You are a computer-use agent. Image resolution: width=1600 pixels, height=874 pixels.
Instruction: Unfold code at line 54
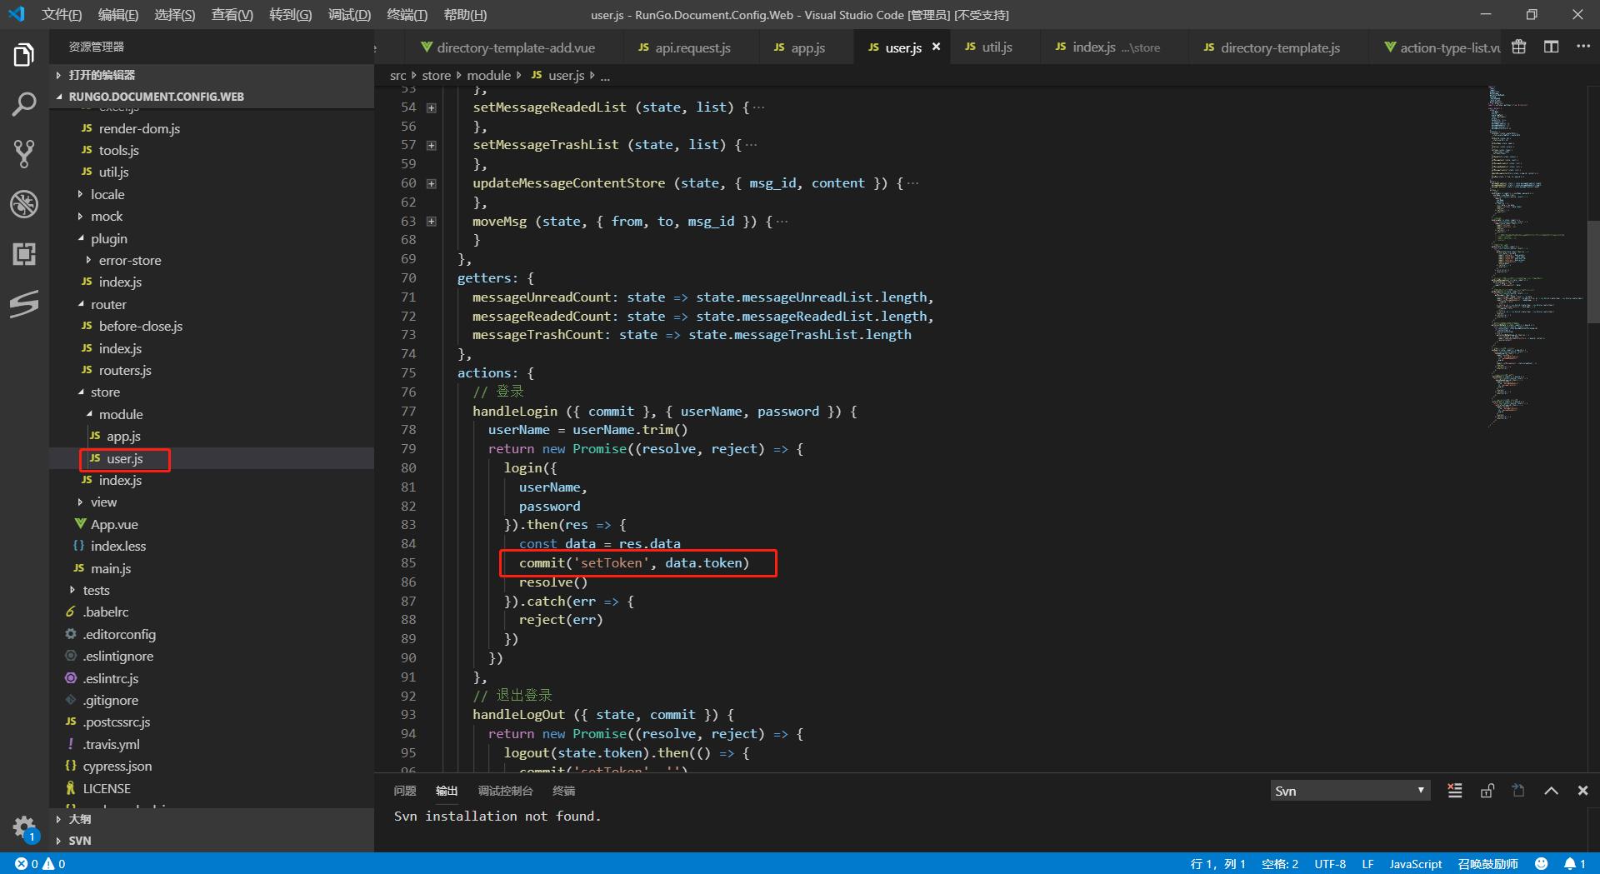[432, 107]
